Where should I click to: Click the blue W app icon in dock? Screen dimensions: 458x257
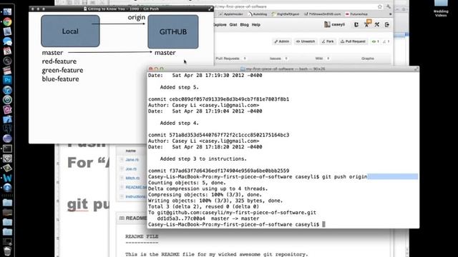(7, 178)
